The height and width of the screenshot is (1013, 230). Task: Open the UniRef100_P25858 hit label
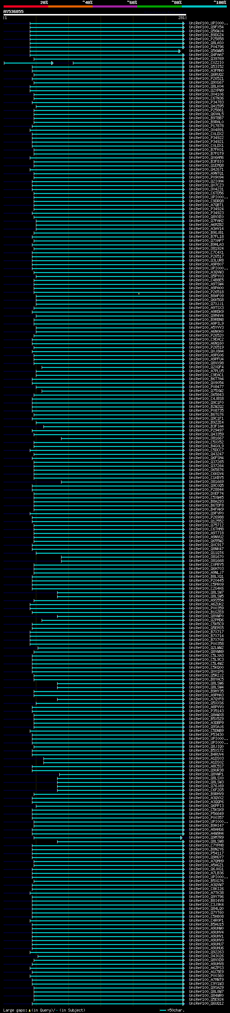coord(206,39)
